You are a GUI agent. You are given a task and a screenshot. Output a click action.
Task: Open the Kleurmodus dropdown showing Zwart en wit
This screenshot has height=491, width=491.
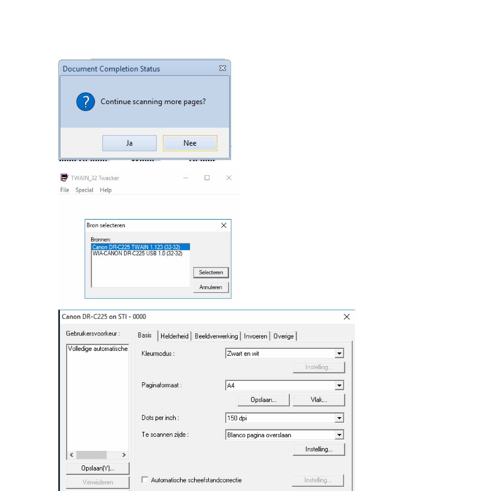click(339, 353)
